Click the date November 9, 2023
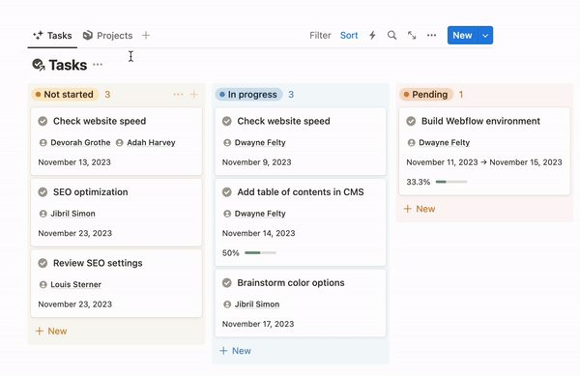Viewport: 580px width, 376px height. tap(257, 162)
